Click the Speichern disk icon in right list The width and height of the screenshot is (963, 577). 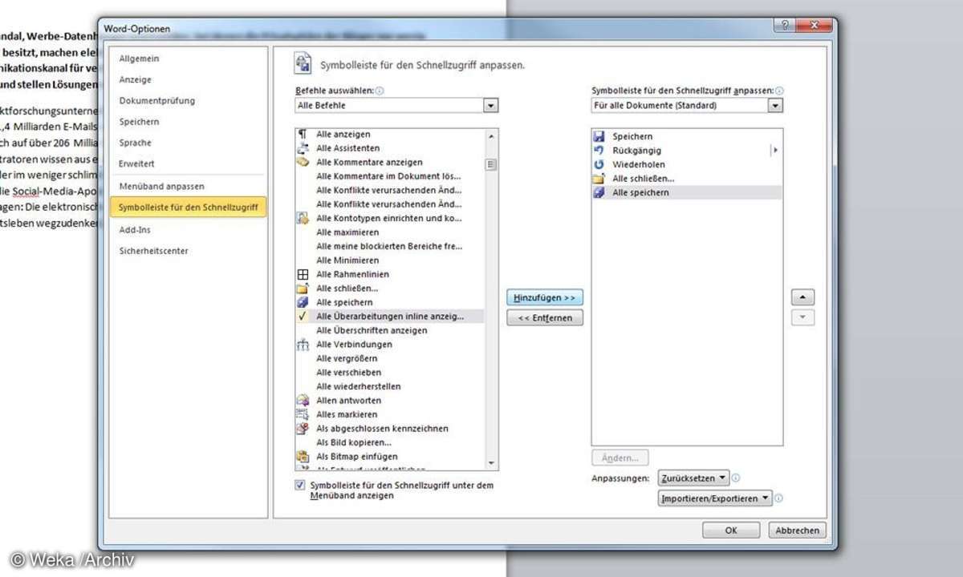click(x=599, y=136)
